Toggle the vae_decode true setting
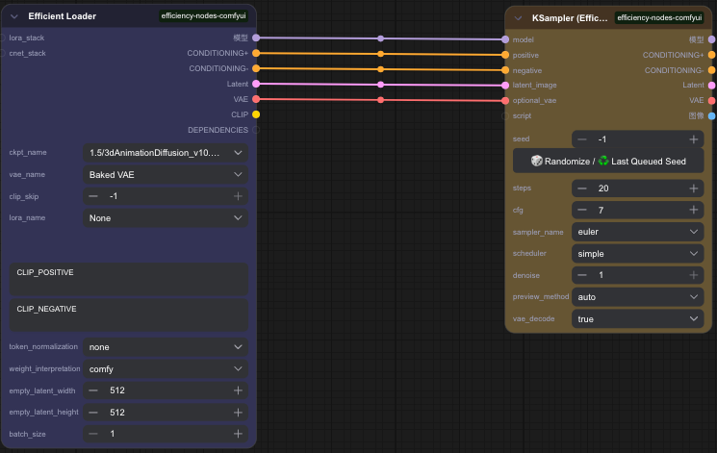This screenshot has height=453, width=717. pos(637,318)
